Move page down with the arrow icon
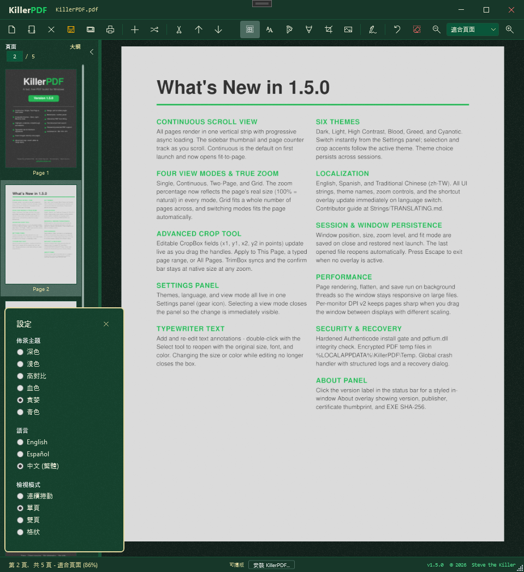This screenshot has width=524, height=572. (x=218, y=29)
